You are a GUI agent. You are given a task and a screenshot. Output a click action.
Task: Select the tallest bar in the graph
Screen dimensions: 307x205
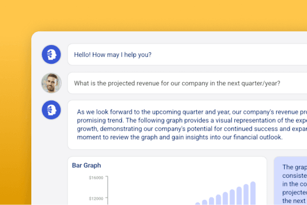(253, 193)
